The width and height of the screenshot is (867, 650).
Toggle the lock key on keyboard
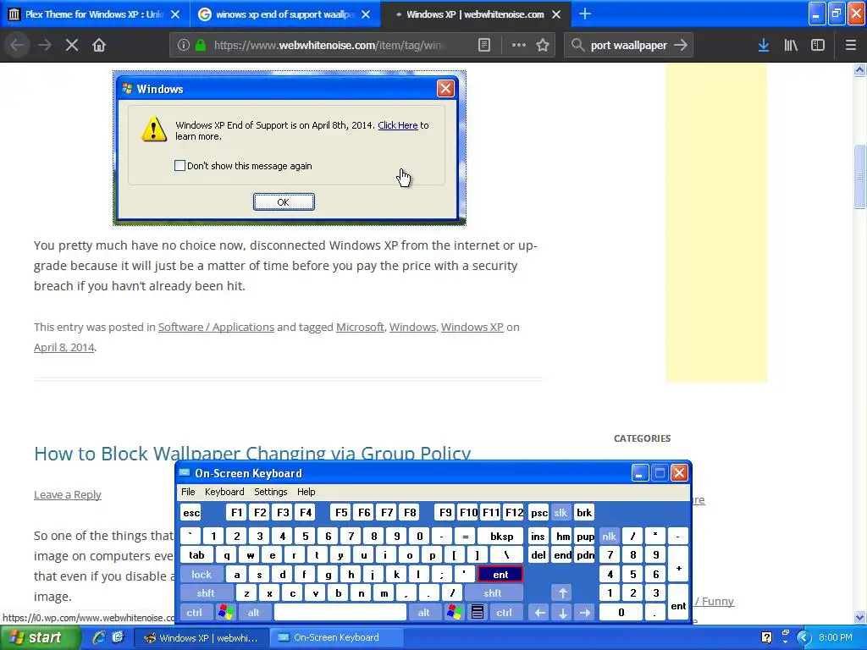(x=202, y=575)
